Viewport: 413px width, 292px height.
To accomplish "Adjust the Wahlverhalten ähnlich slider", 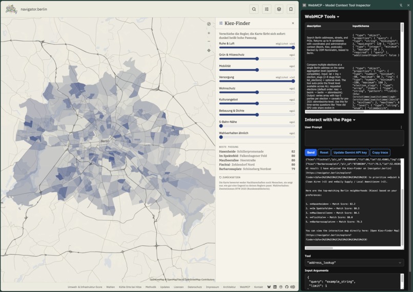I will (x=257, y=137).
